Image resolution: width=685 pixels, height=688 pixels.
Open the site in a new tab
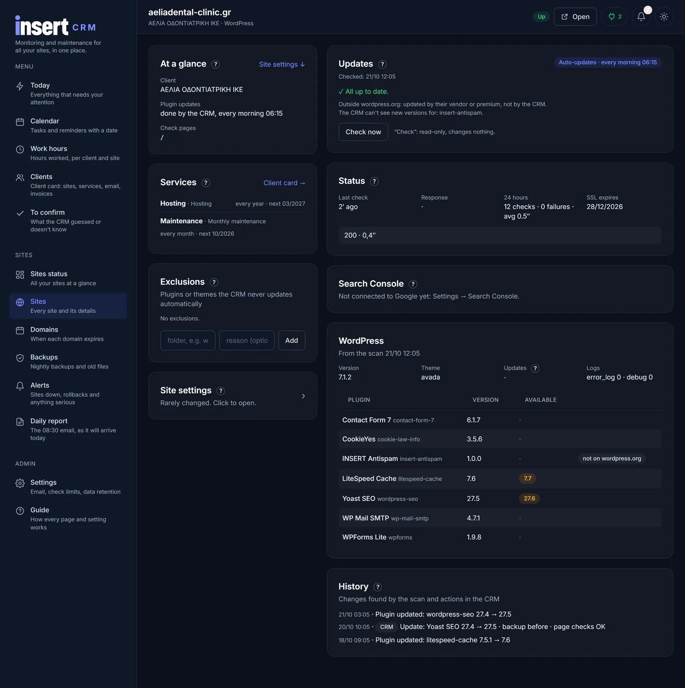(575, 17)
